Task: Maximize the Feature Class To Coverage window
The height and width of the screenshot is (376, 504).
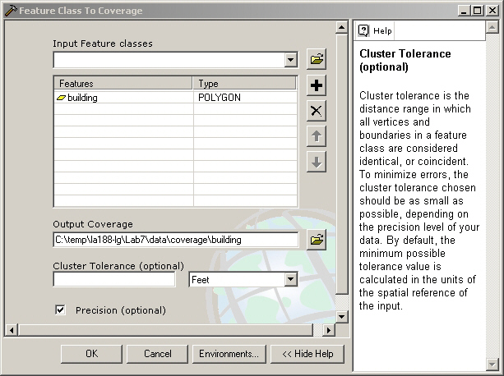Action: tap(477, 11)
